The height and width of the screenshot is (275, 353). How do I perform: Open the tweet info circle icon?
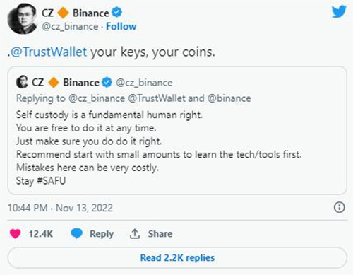(x=339, y=208)
